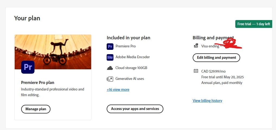Click Included in your plan heading
Viewport: 276px width, 130px height.
pyautogui.click(x=128, y=38)
